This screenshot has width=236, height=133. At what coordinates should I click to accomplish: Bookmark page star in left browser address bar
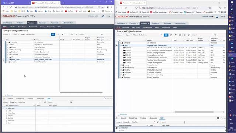103,7
